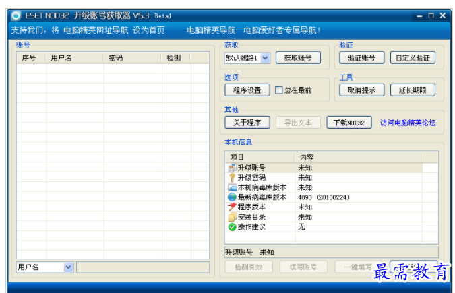
Task: Click the red icon beside 程序版本
Action: click(232, 207)
